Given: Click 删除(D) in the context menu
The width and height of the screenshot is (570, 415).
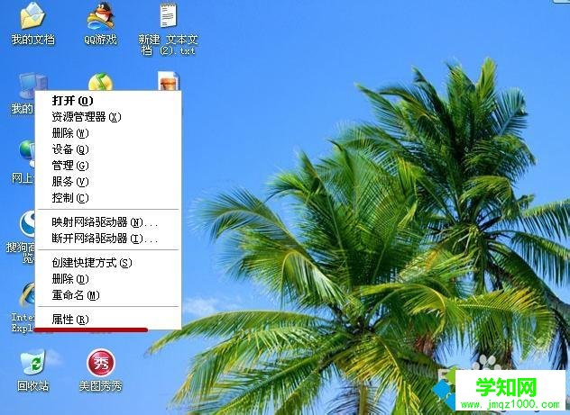Looking at the screenshot, I should pos(108,279).
